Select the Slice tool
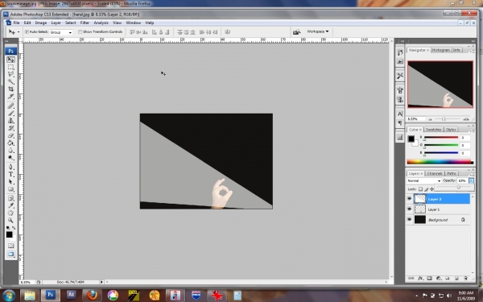Viewport: 483px width, 302px height. click(x=10, y=97)
